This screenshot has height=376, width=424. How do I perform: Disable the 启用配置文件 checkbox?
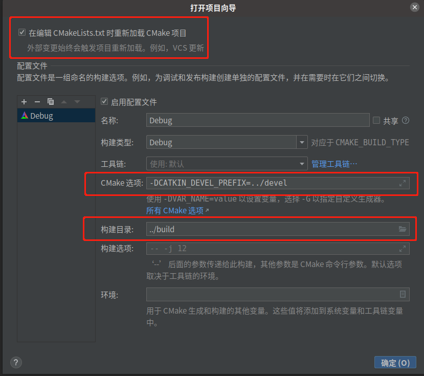pos(104,102)
